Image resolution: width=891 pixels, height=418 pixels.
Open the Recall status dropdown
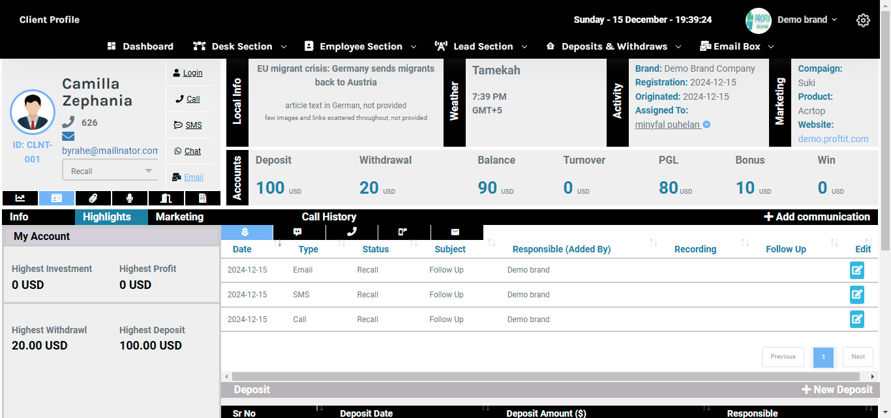pyautogui.click(x=110, y=171)
